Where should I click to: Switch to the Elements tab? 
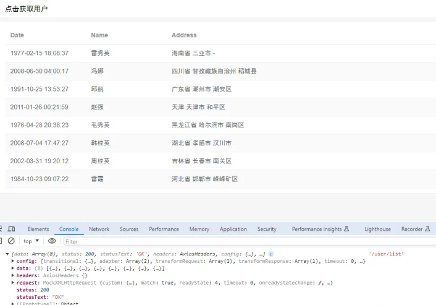[x=38, y=229]
